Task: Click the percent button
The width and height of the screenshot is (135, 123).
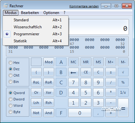Action: pos(123,82)
